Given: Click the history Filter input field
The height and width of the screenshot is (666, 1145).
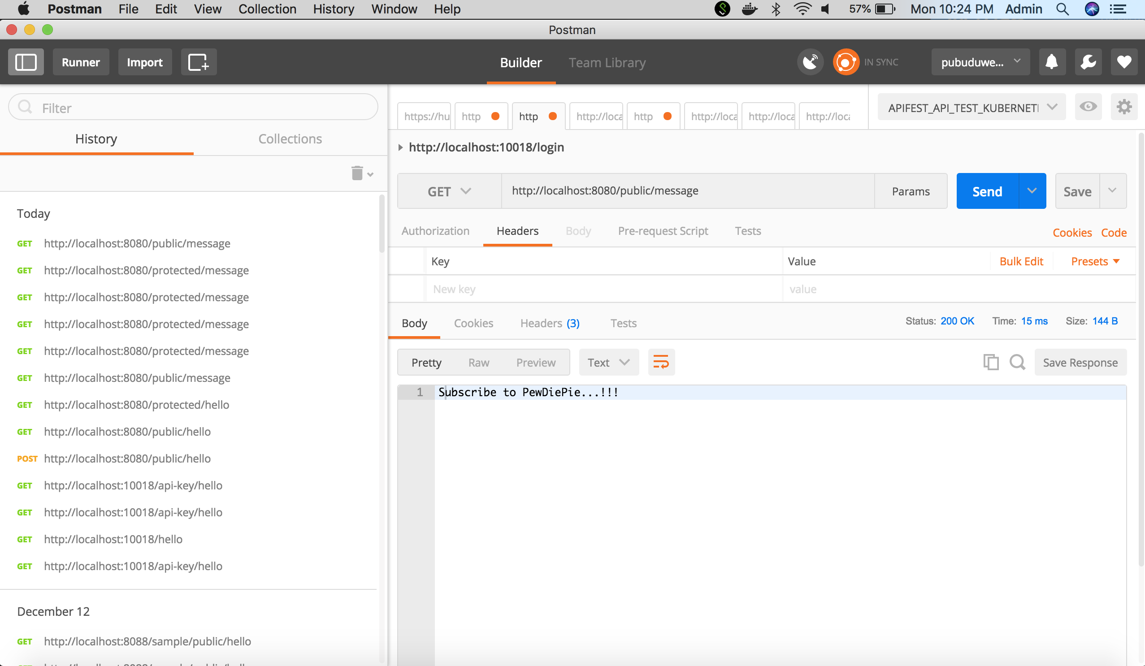Looking at the screenshot, I should click(193, 107).
